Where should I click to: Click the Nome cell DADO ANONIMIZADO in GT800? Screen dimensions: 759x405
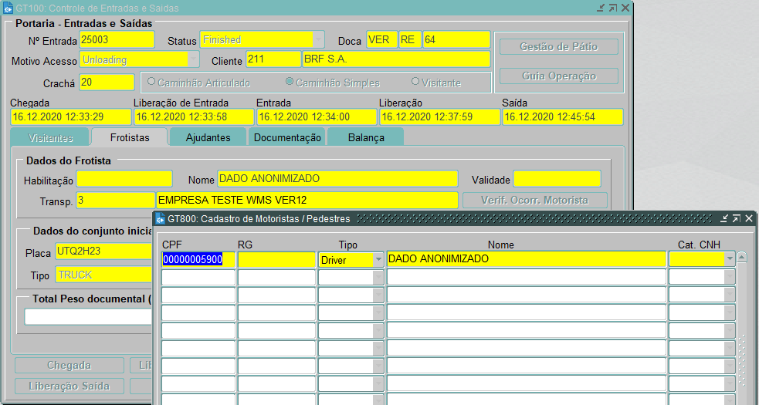click(527, 259)
